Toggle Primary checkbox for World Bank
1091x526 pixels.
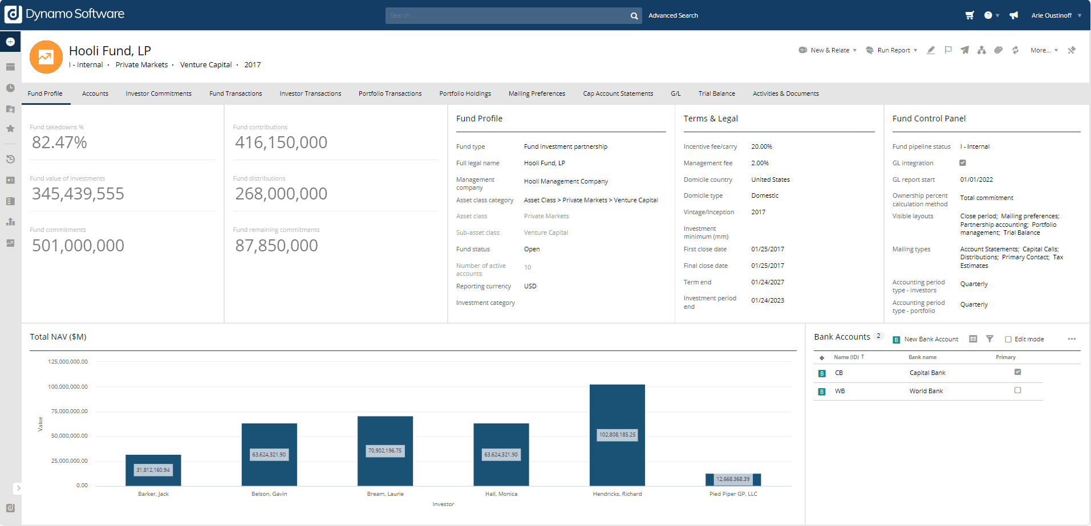[1017, 390]
